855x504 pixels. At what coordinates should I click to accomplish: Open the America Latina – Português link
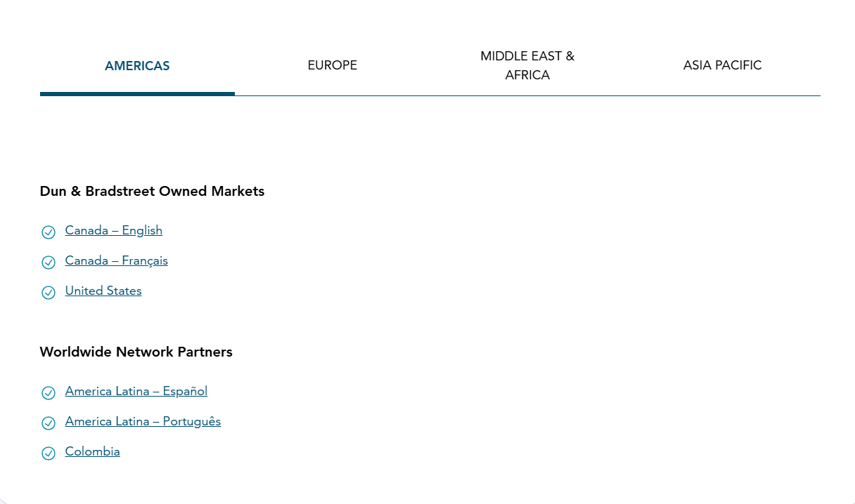[x=143, y=421]
